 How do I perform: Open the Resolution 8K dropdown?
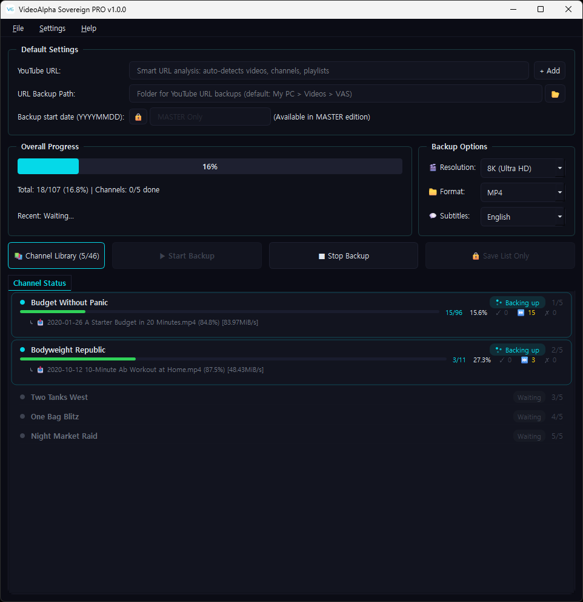coord(522,168)
